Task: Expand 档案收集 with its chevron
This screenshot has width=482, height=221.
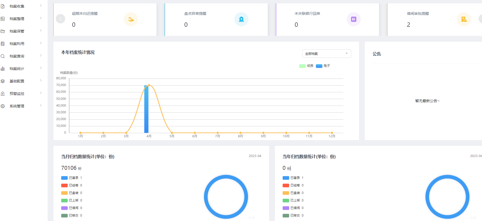Action: [41, 5]
